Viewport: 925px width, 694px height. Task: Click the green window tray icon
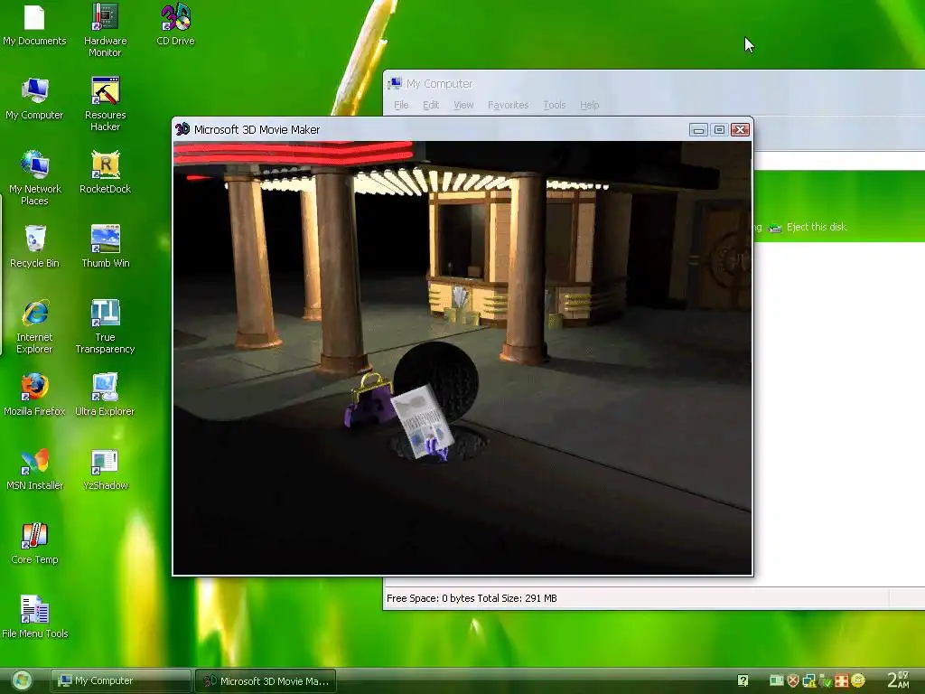tap(776, 680)
